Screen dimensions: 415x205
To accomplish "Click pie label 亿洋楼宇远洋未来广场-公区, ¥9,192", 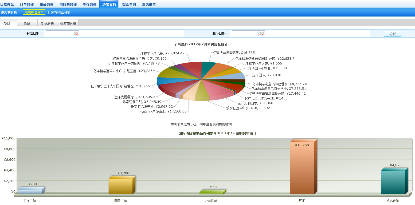I will click(140, 59).
